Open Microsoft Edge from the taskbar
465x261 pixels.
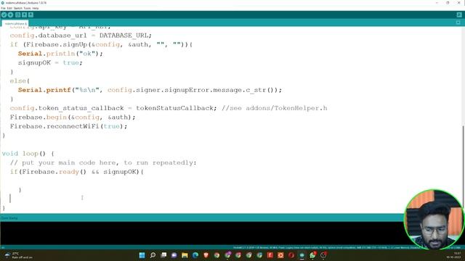click(x=195, y=255)
